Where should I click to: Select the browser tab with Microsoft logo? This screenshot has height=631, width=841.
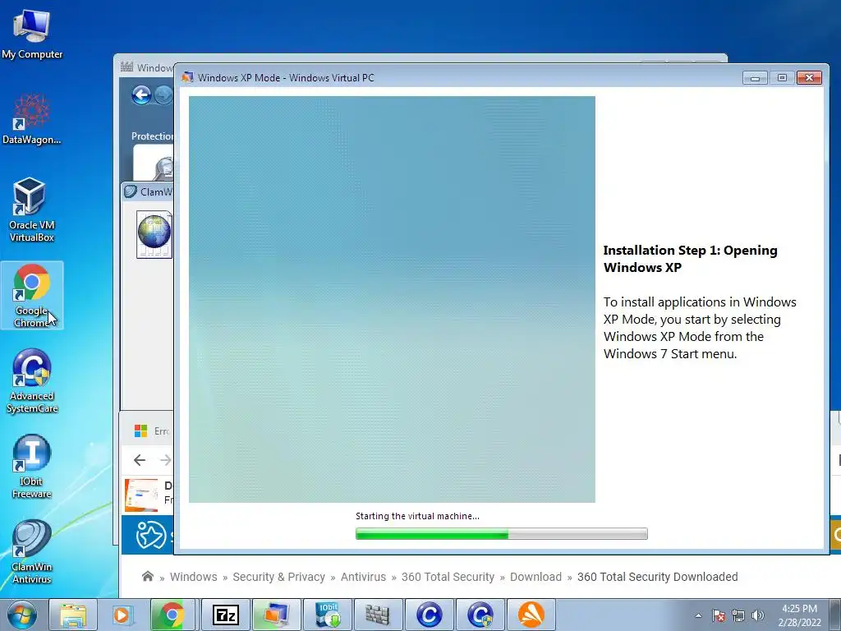[x=152, y=431]
